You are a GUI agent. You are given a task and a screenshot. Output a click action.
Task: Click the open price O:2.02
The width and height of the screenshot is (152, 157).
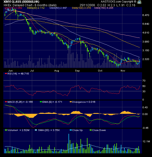coord(101,5)
